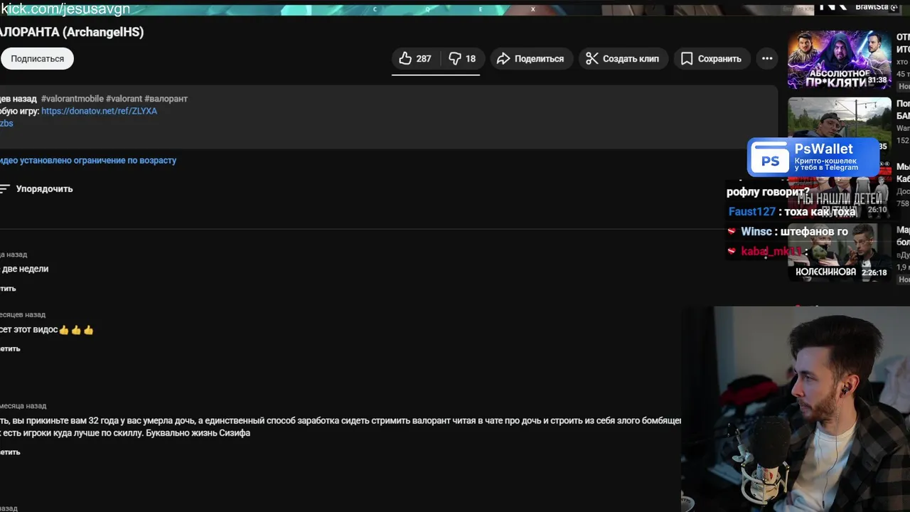Open the donatov.net/ref/ZLYXA link
910x512 pixels.
[100, 111]
